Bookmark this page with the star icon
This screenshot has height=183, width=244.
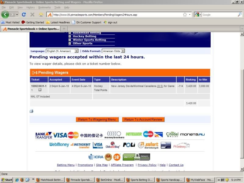pos(185,15)
